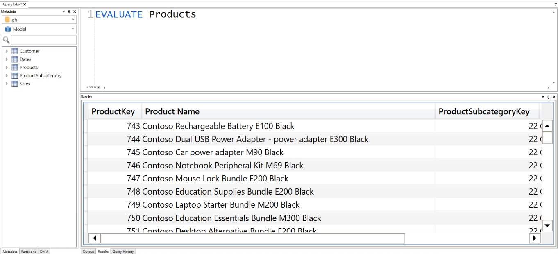
Task: Select 'Contoso Education Essentials Bundle M300 Black'
Action: [315, 218]
